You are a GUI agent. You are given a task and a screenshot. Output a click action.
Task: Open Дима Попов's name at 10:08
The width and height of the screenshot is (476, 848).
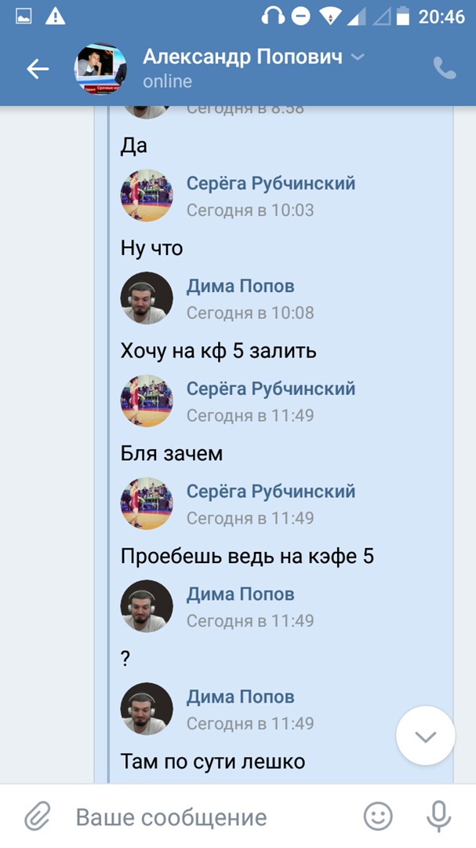[x=241, y=286]
